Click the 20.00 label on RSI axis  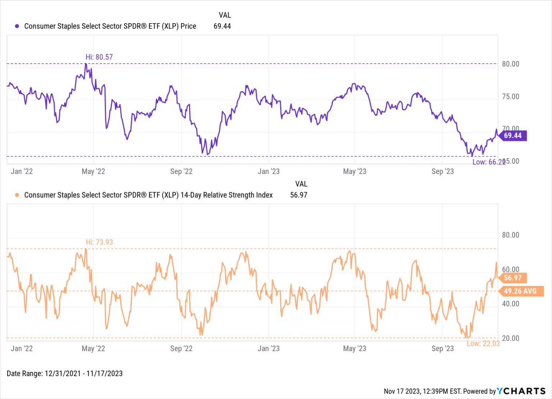point(510,338)
